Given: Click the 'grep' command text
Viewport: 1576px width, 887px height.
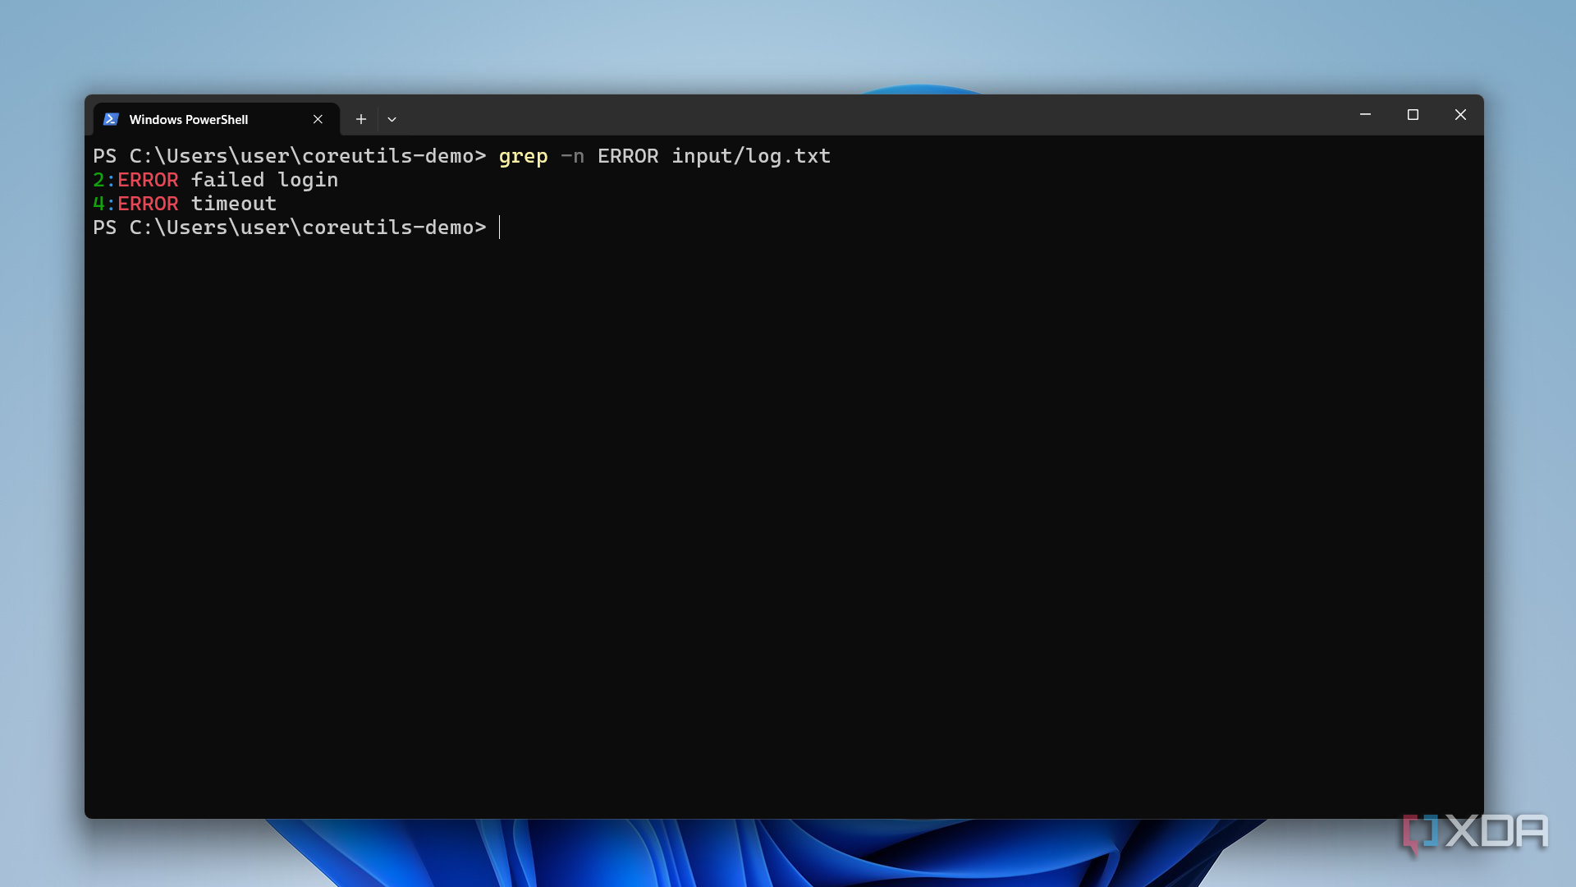Looking at the screenshot, I should 523,156.
